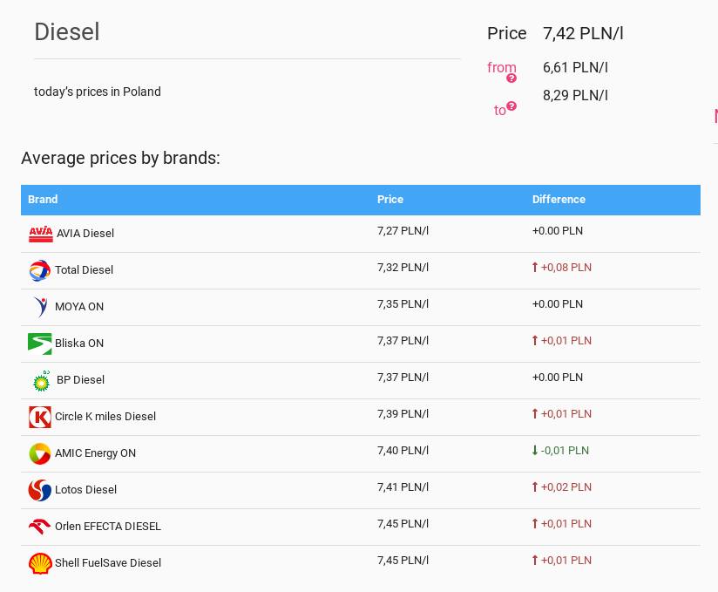
Task: Click the Lotos brand logo
Action: tap(40, 490)
